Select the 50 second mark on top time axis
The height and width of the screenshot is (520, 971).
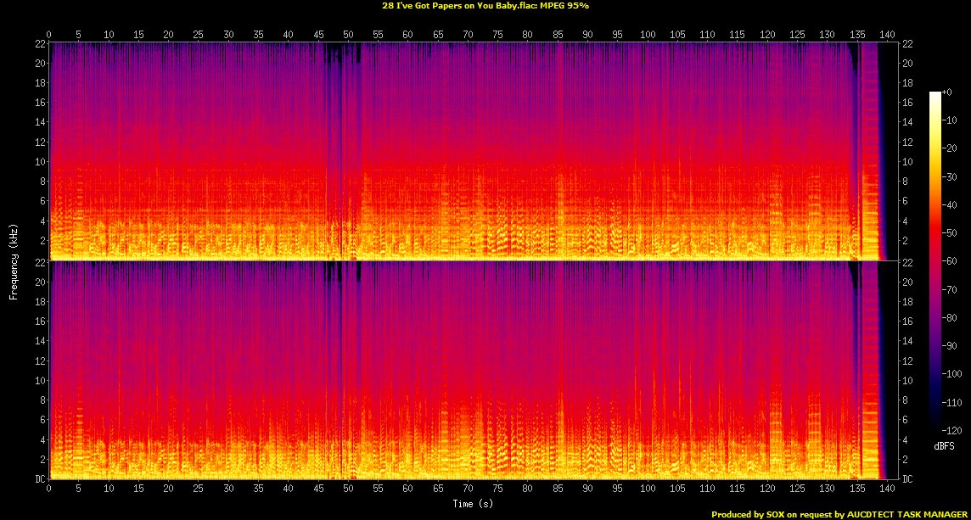point(348,34)
